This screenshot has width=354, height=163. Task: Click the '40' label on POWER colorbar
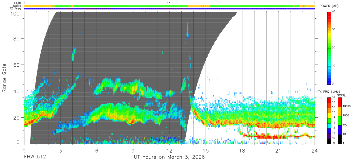pyautogui.click(x=334, y=11)
